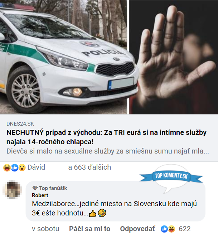Open the police car article image
This screenshot has width=218, height=243.
pos(63,57)
